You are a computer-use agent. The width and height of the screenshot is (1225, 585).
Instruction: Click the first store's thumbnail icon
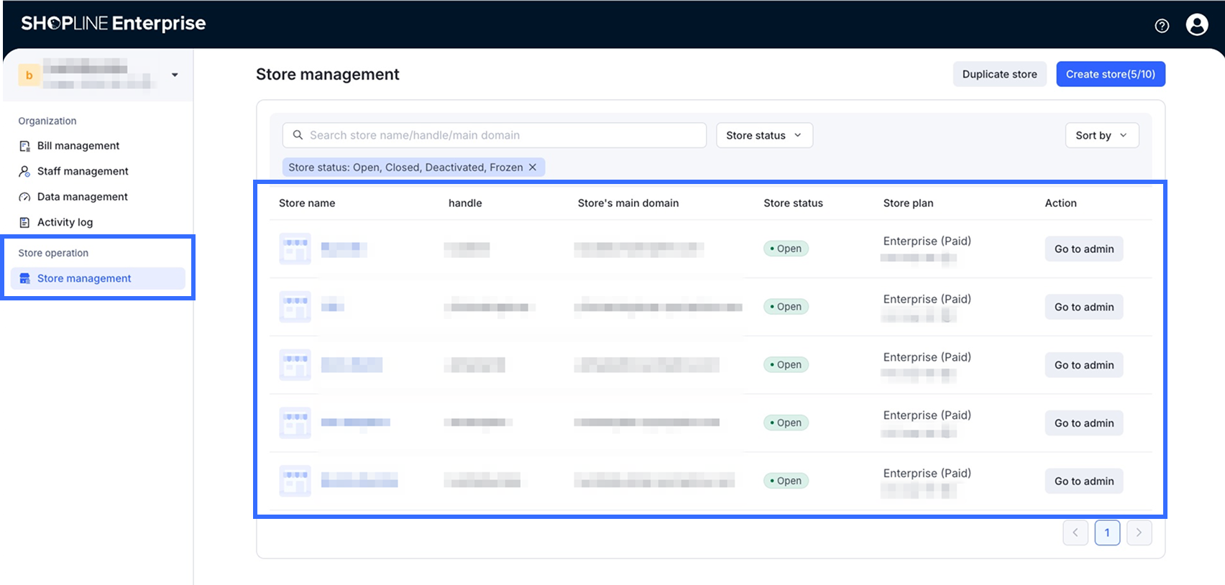[295, 249]
